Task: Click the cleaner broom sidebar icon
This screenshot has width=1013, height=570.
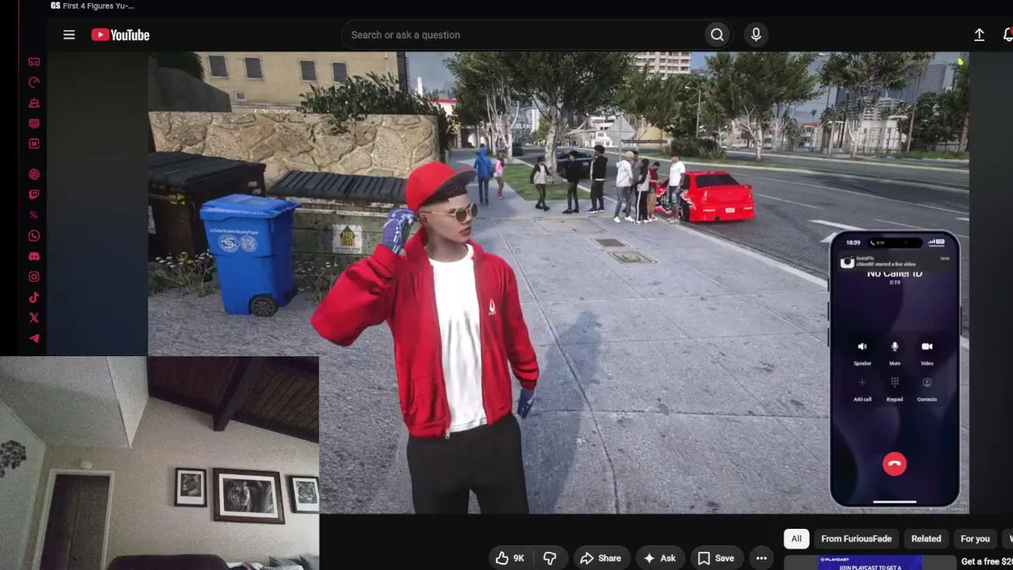Action: (x=34, y=103)
